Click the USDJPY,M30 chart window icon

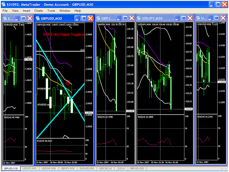click(139, 18)
